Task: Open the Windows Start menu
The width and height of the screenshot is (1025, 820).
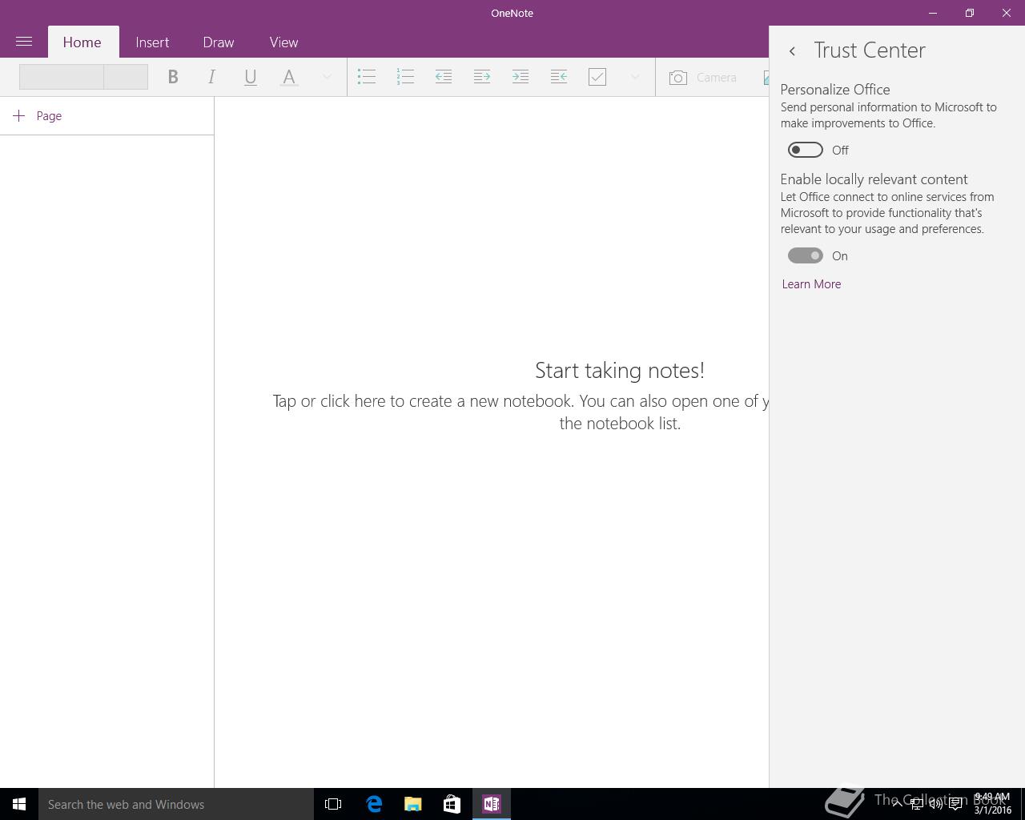Action: click(x=19, y=804)
